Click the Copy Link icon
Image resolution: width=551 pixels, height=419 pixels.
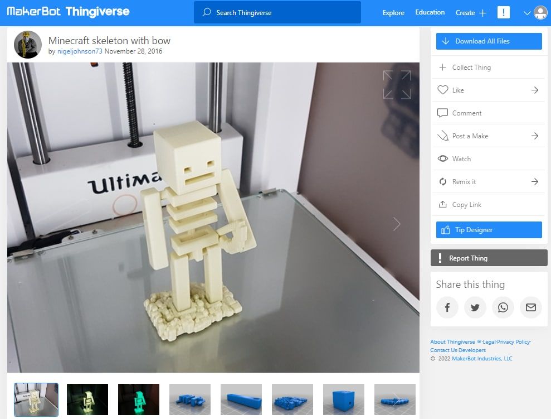click(x=442, y=204)
